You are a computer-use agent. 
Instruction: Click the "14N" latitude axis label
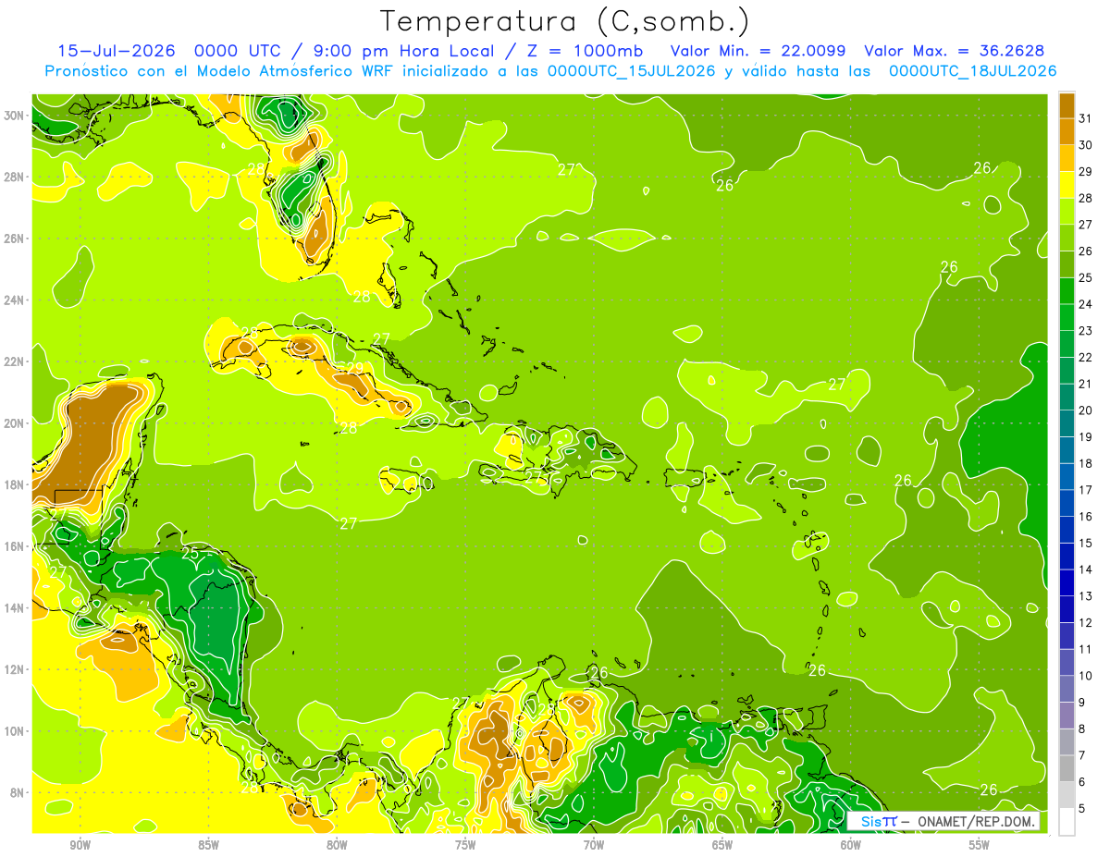click(x=16, y=608)
